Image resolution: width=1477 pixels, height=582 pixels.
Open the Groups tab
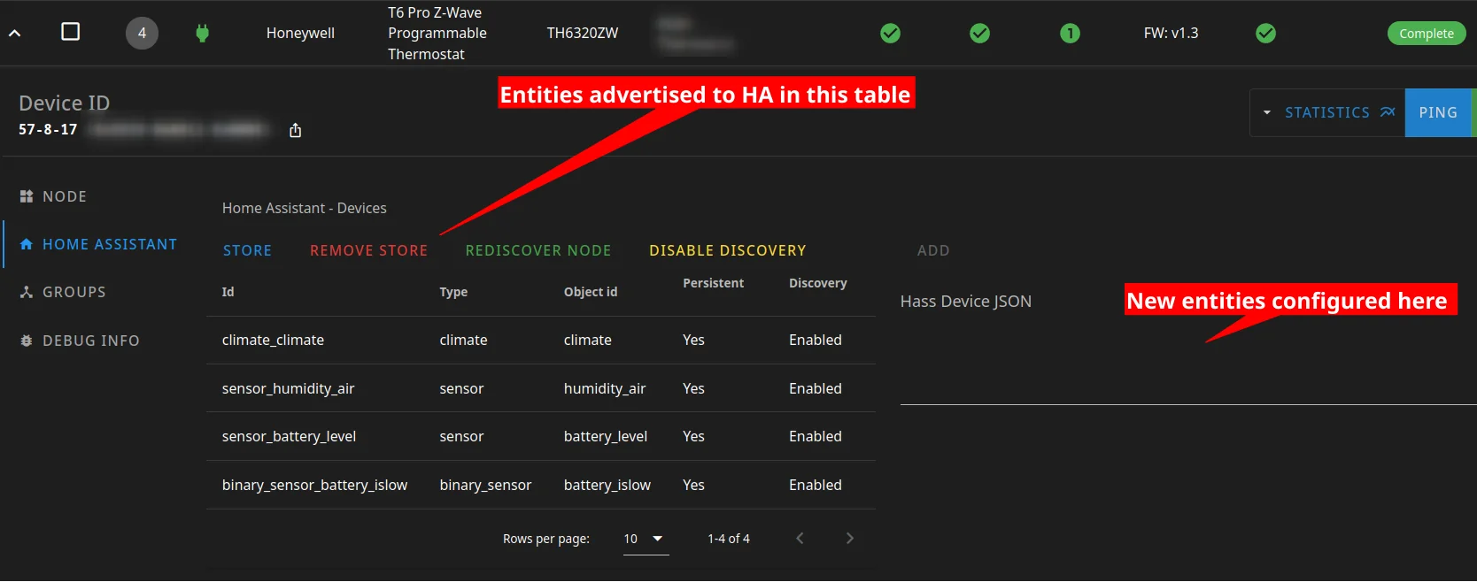[73, 292]
